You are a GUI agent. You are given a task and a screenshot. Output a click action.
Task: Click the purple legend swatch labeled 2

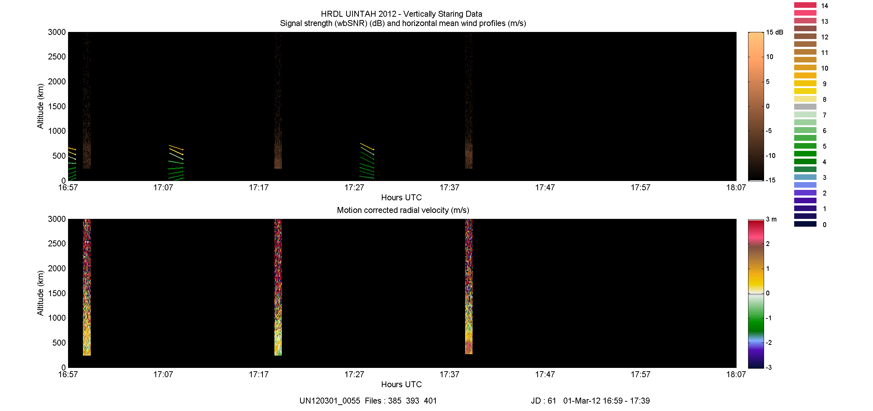(x=805, y=192)
